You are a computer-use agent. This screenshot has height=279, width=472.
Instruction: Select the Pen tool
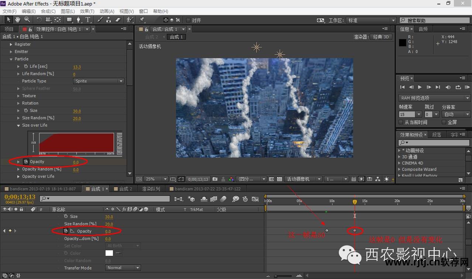[78, 20]
